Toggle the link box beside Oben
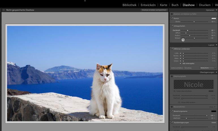Screen dimensions: 218x131 180,58
